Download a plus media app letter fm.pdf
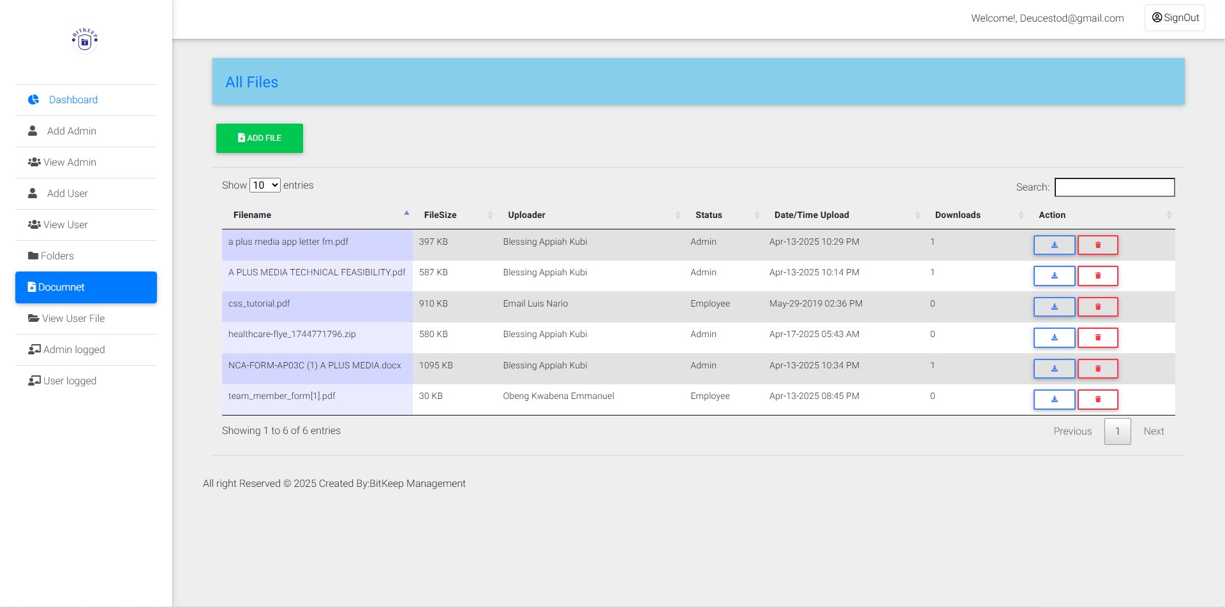 [x=1054, y=245]
